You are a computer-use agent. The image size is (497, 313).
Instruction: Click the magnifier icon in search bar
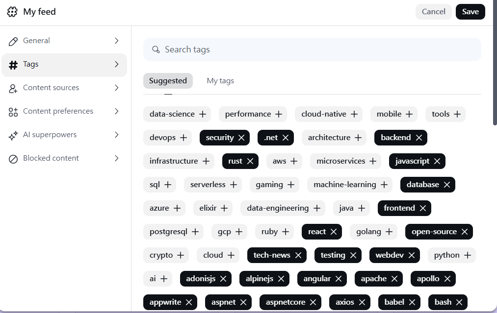[x=156, y=49]
